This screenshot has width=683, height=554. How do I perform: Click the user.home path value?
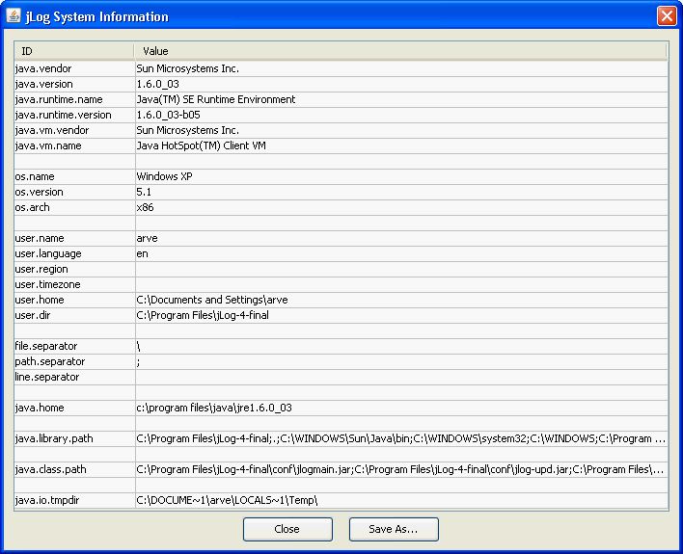212,300
